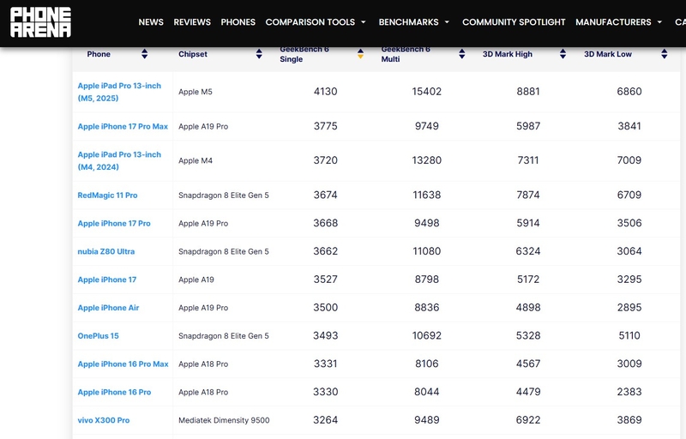
Task: Select Mediatek Dimensity 9500 chipset cell
Action: coord(224,420)
